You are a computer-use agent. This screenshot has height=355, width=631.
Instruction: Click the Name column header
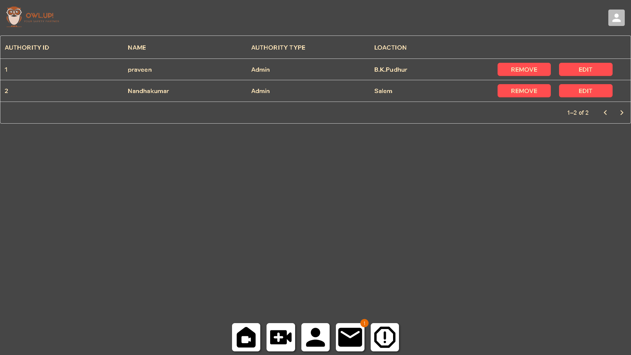point(137,47)
